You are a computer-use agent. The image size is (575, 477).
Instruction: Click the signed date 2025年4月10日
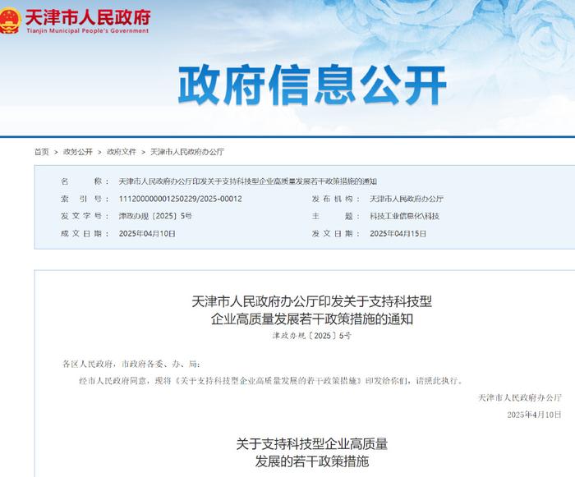click(534, 415)
